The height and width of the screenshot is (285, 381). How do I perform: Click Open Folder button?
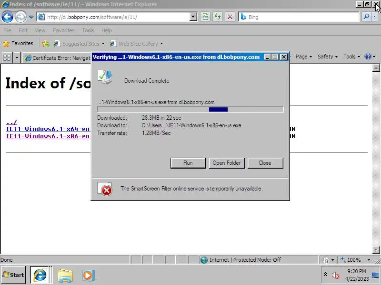(227, 163)
